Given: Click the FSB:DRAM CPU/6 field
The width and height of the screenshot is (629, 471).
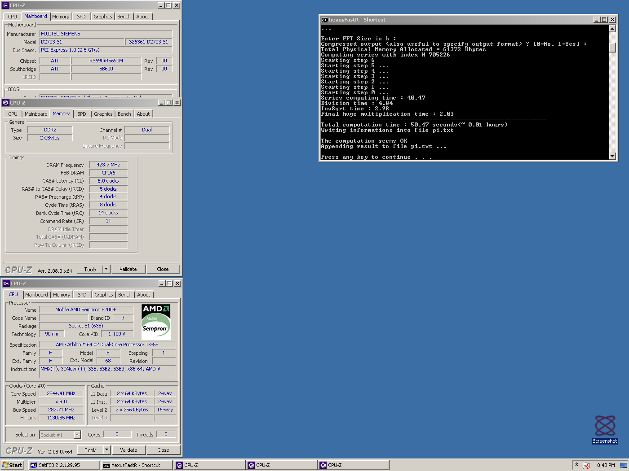Looking at the screenshot, I should coord(108,173).
